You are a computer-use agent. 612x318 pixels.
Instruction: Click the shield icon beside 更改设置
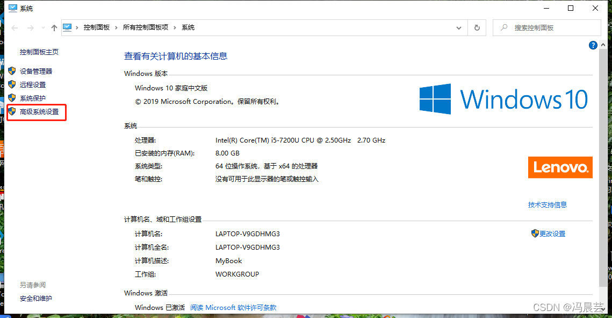534,234
